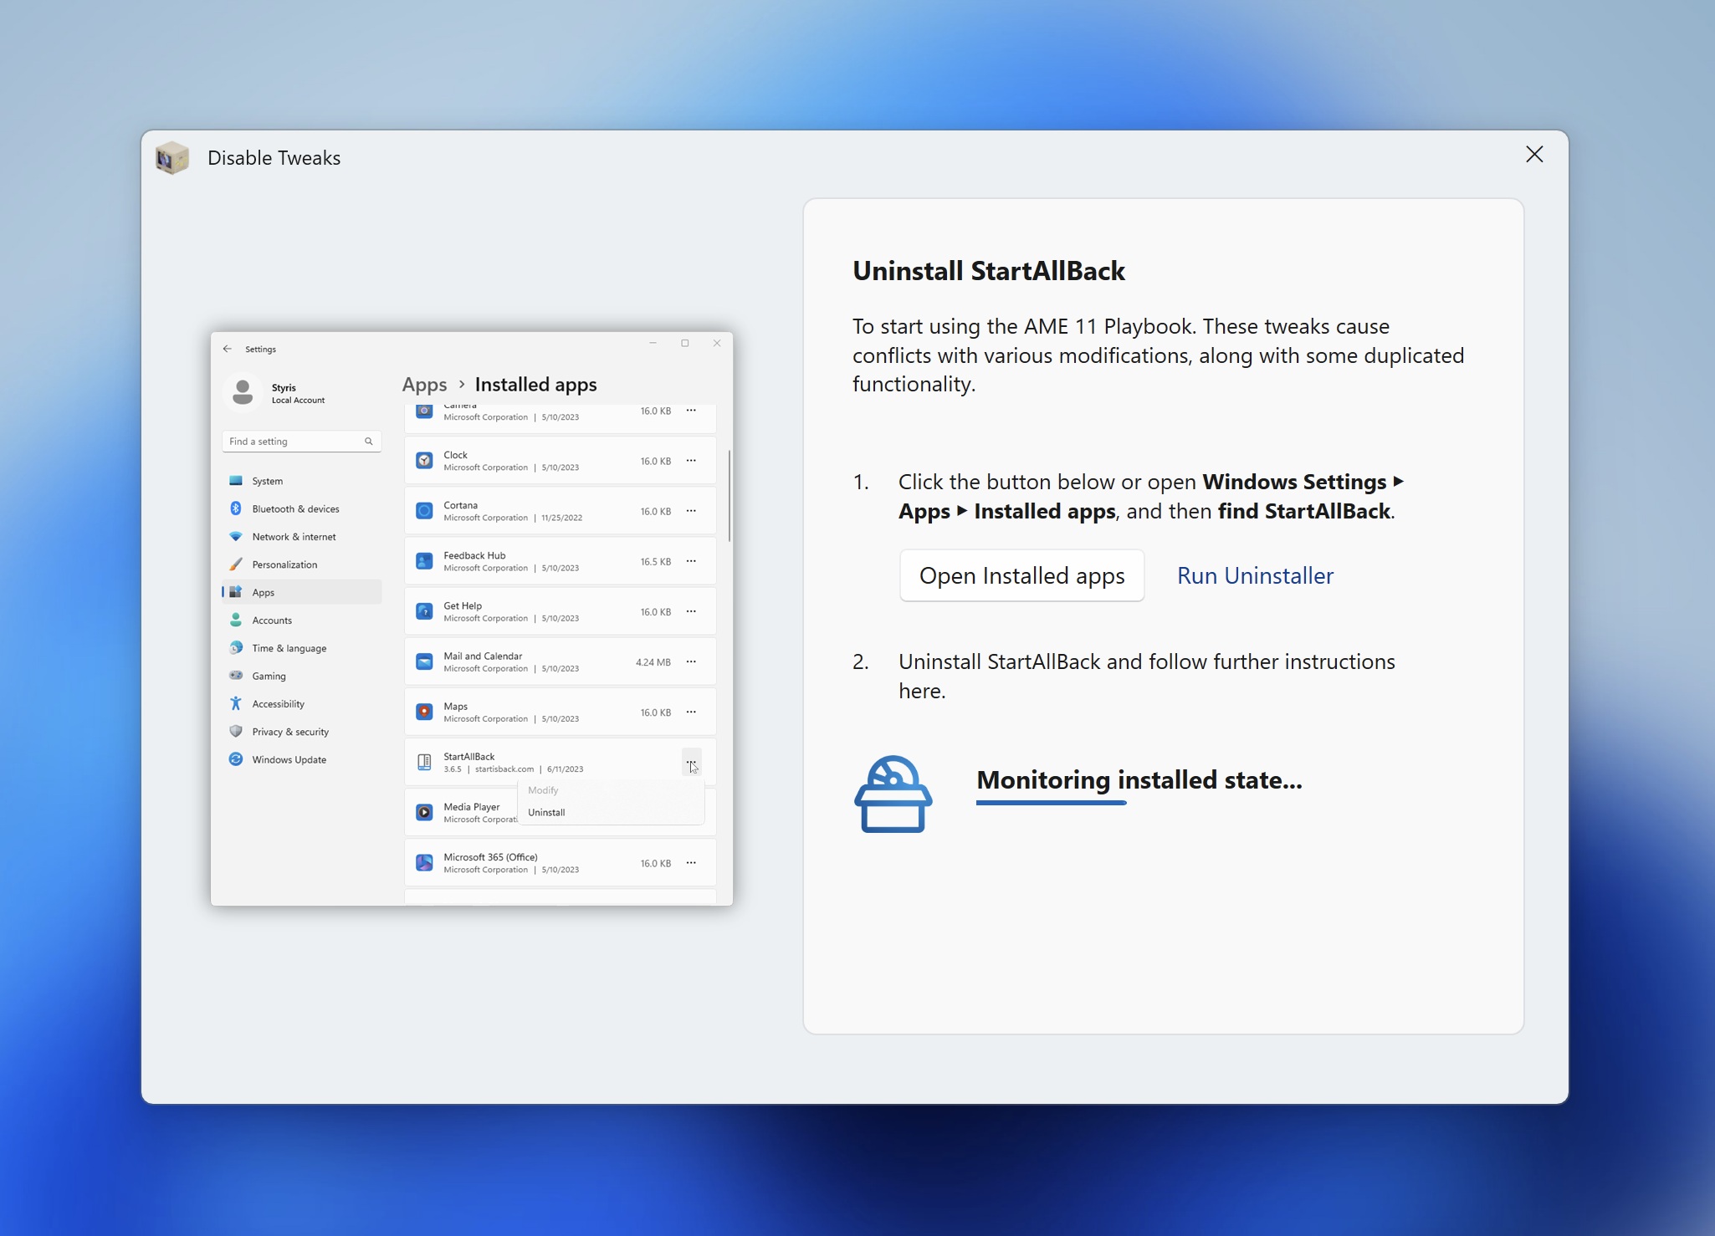
Task: Click the magnifier icon in Find a setting
Action: (368, 441)
